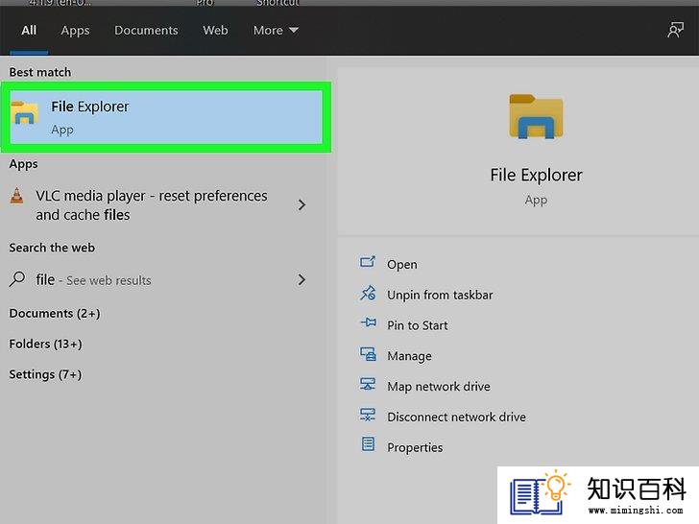Click the Disconnect network drive icon

[368, 415]
